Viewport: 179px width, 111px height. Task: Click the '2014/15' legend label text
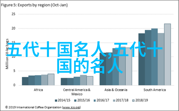[x=64, y=100]
